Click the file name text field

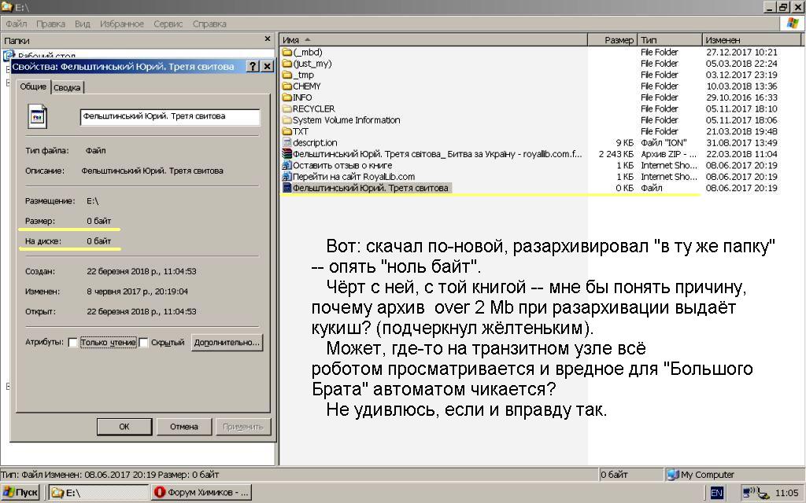(x=170, y=117)
